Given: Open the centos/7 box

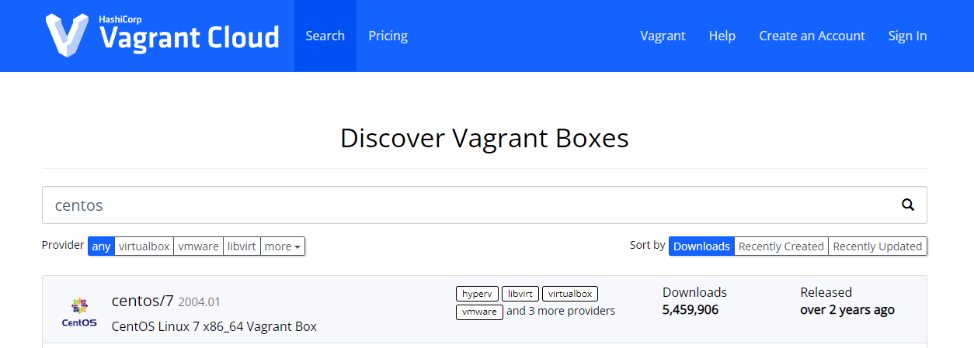Looking at the screenshot, I should tap(142, 301).
